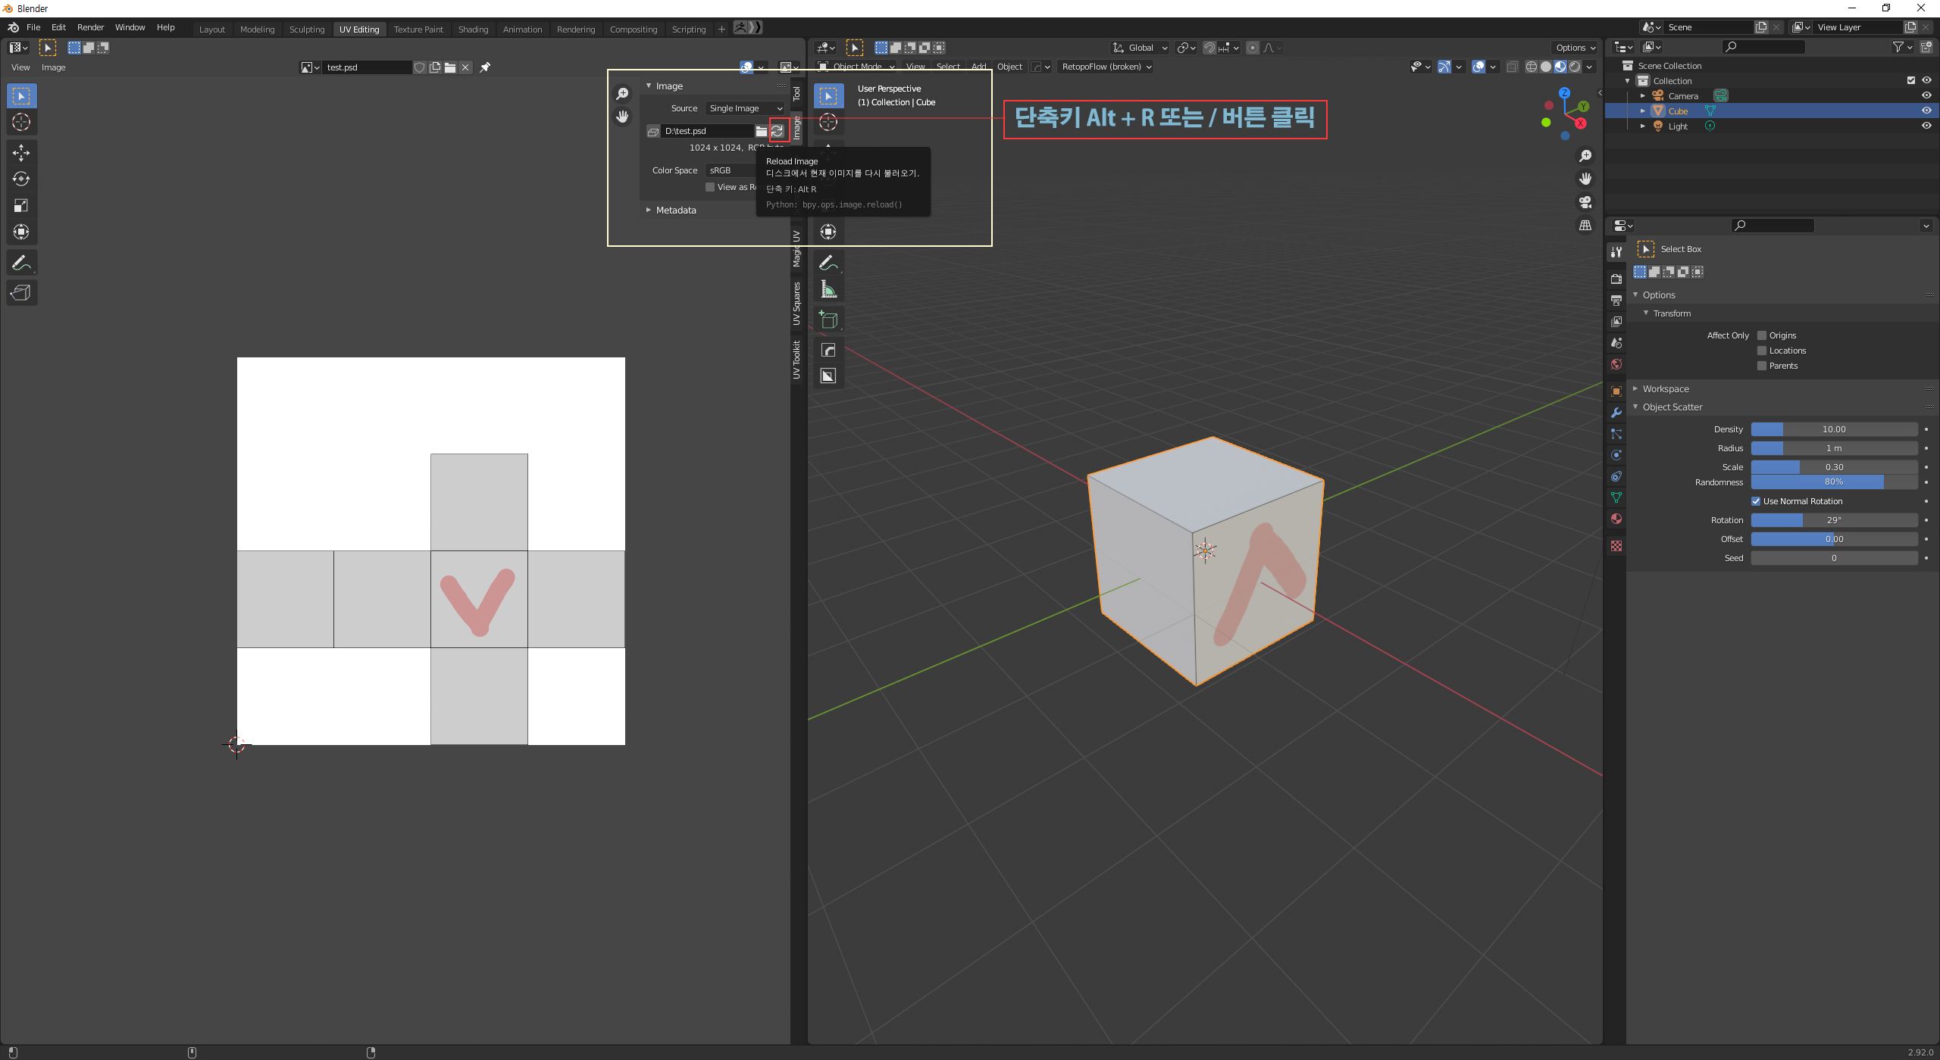Open the Source Single Image dropdown
Screen dimensions: 1940x1060
tap(745, 108)
